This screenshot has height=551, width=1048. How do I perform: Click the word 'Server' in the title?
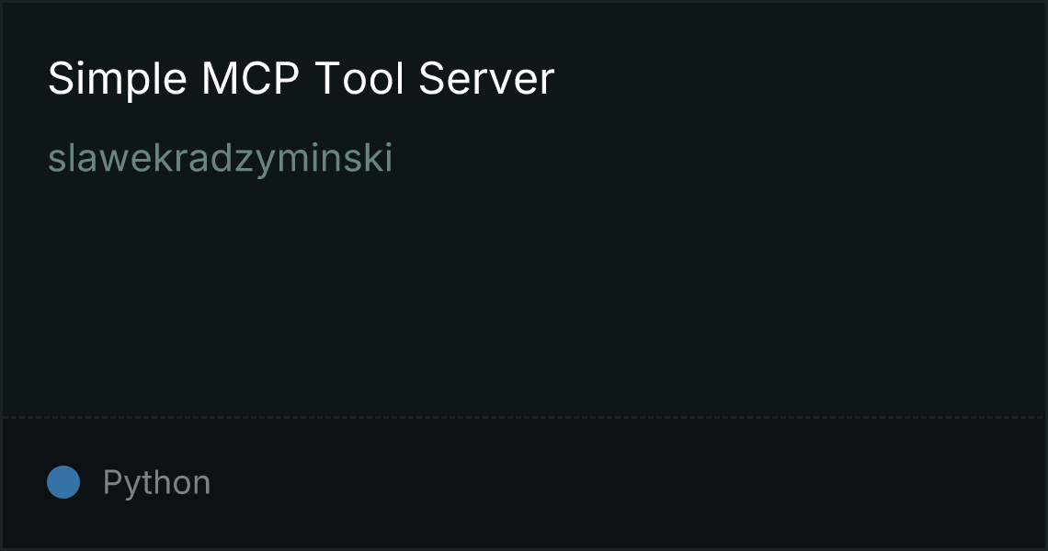(486, 79)
